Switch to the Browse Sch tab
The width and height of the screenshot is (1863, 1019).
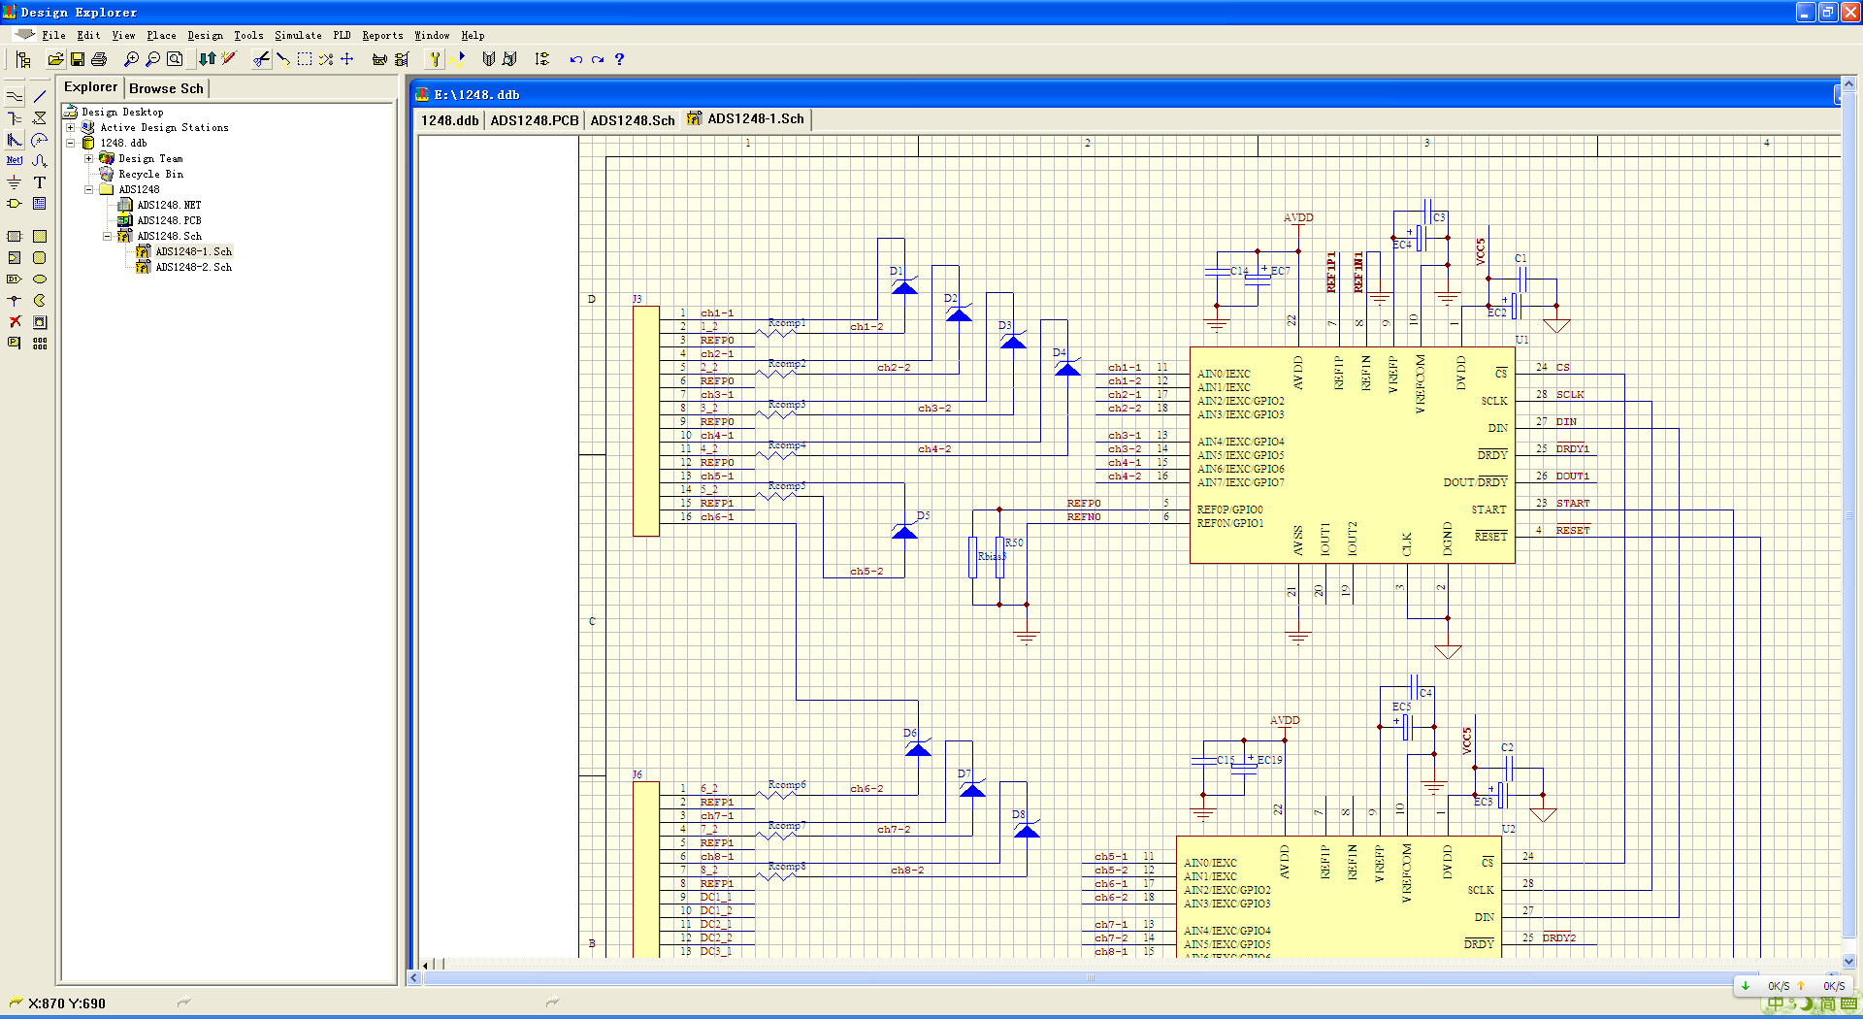pos(166,88)
